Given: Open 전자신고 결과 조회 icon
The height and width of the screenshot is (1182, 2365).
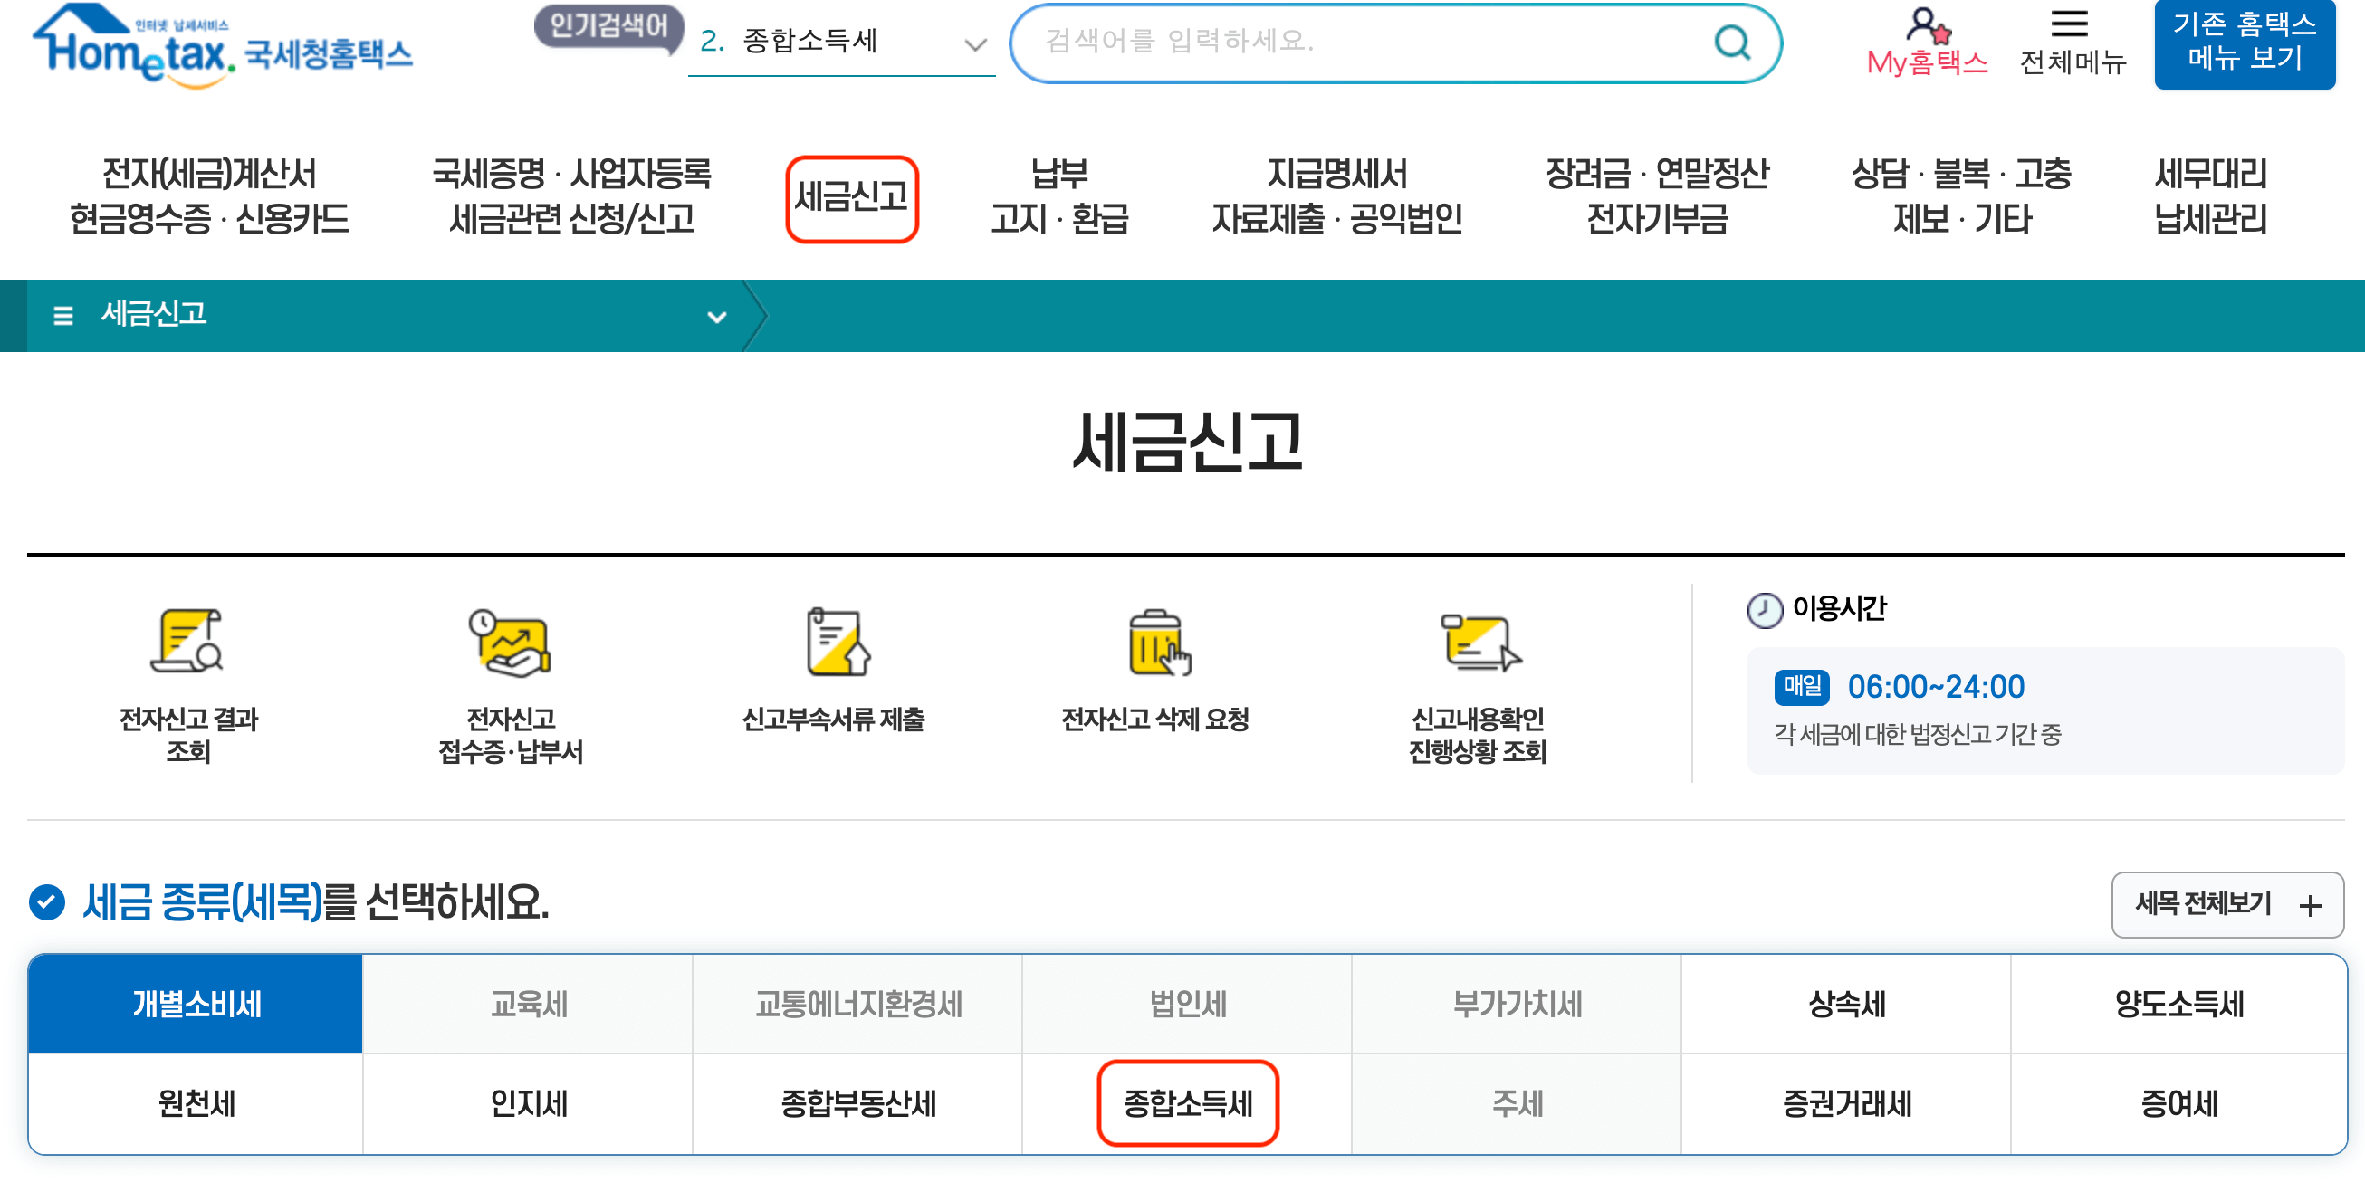Looking at the screenshot, I should coord(187,643).
